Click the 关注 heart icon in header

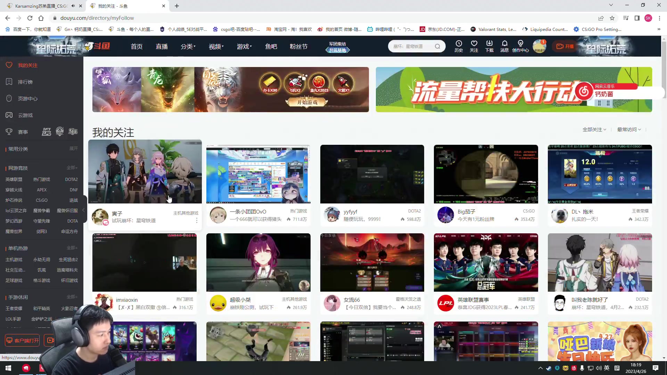pos(474,46)
